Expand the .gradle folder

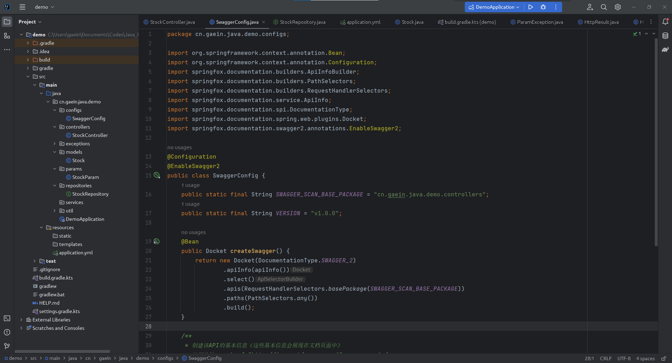click(28, 43)
